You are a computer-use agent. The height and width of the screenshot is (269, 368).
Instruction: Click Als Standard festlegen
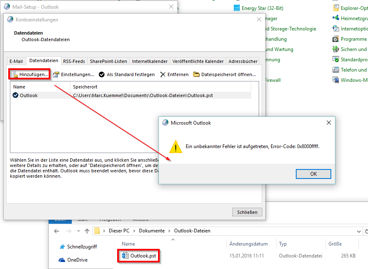[127, 74]
